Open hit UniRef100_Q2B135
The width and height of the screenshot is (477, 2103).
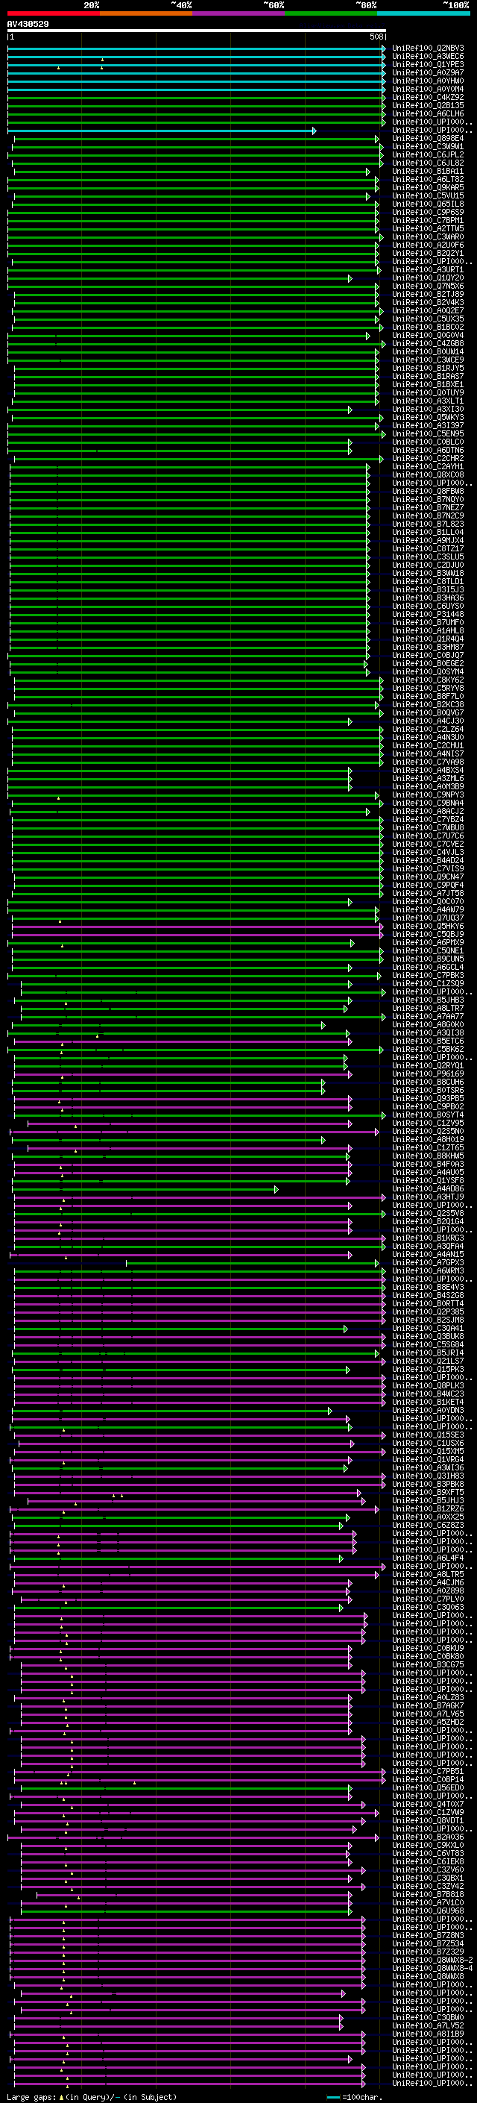pos(427,105)
